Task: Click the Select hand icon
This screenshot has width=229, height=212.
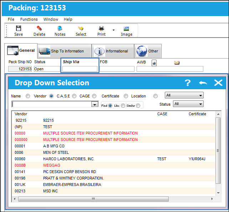Action: pos(81,28)
